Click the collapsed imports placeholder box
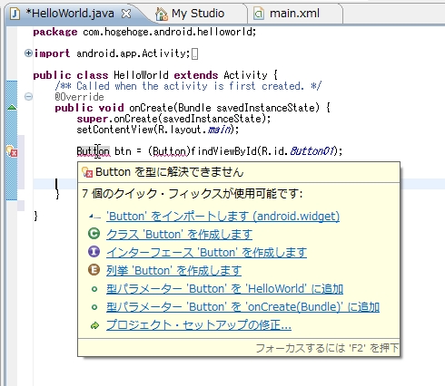 (194, 54)
